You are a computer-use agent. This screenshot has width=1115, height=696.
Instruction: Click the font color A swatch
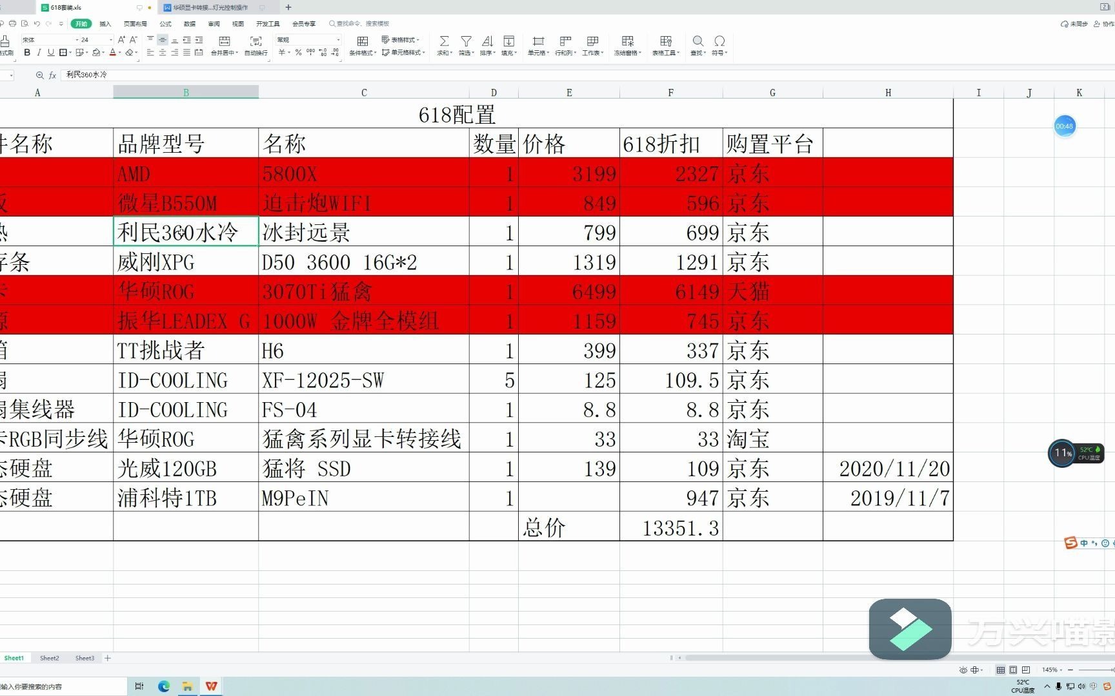[112, 53]
